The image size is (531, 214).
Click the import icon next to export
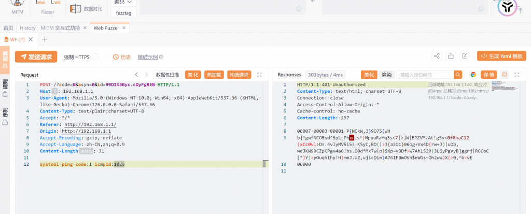coord(465,56)
